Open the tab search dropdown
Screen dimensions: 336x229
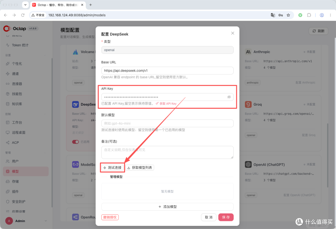coord(25,5)
